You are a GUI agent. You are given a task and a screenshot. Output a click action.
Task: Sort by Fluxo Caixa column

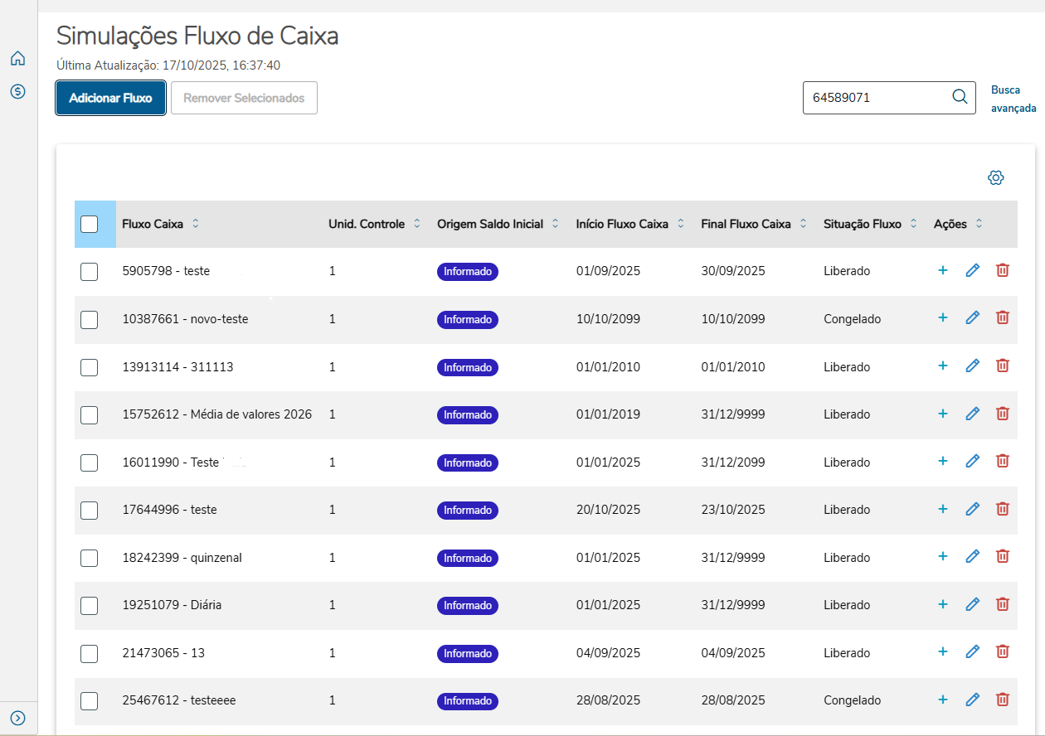pyautogui.click(x=196, y=224)
